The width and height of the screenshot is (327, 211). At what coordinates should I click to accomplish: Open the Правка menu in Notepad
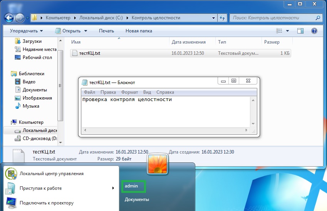108,92
